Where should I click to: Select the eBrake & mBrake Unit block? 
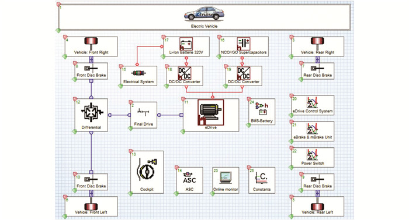(313, 131)
